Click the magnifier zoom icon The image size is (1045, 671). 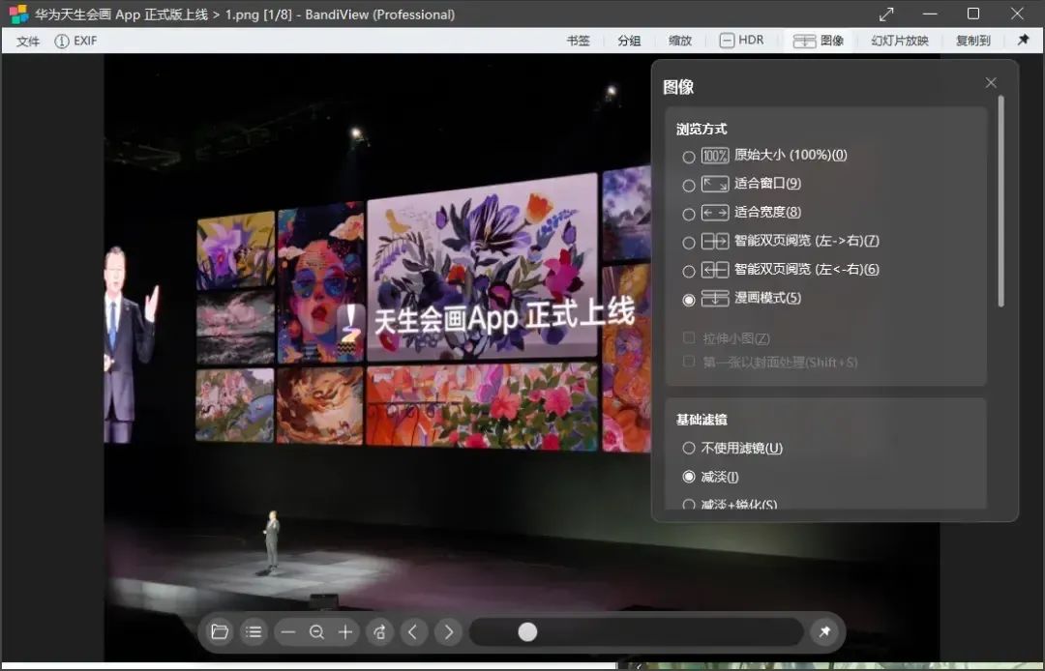[316, 631]
